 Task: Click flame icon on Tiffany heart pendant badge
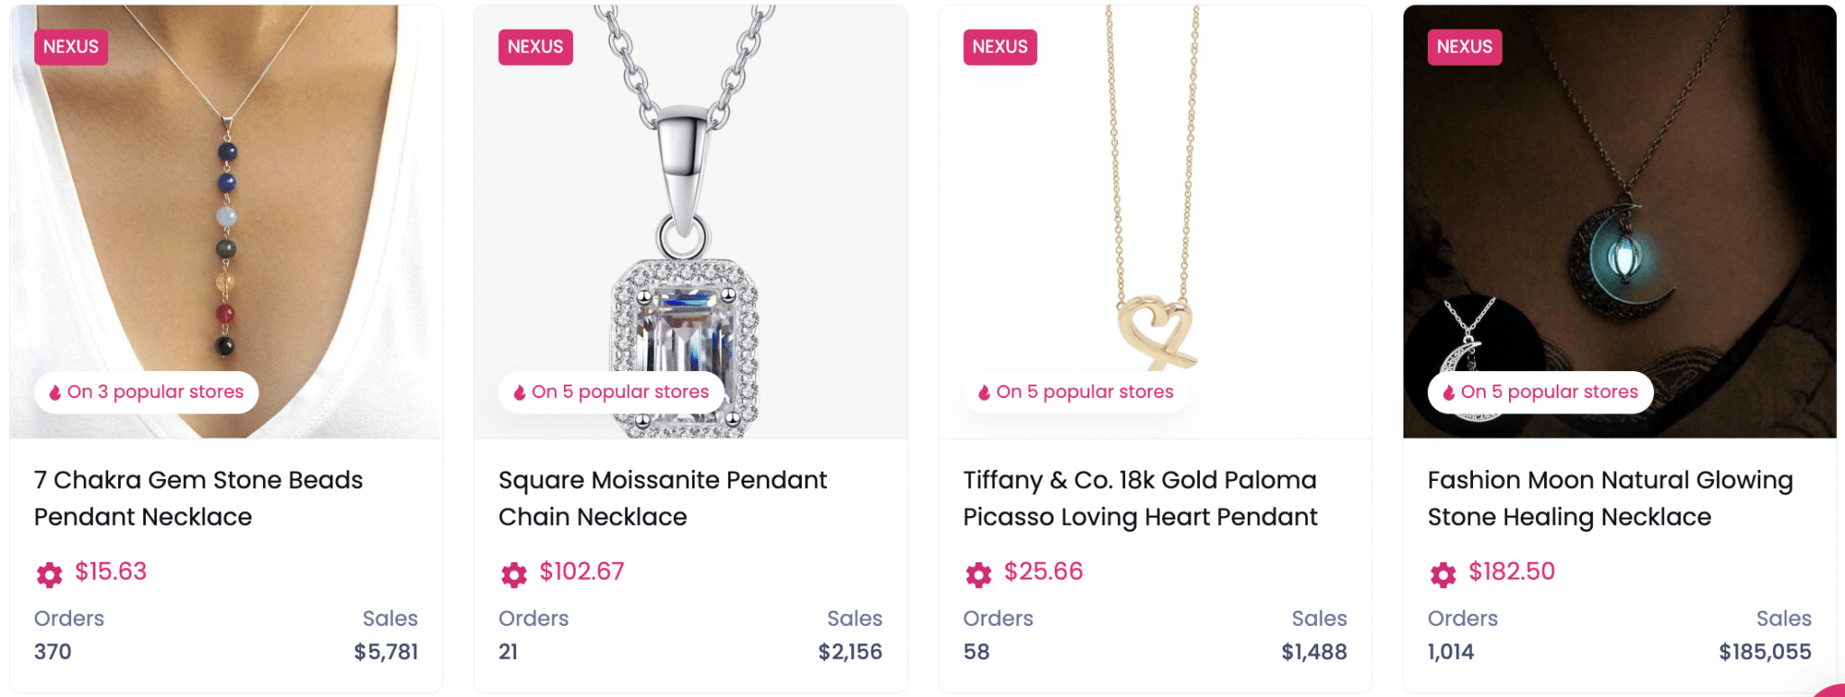click(984, 393)
